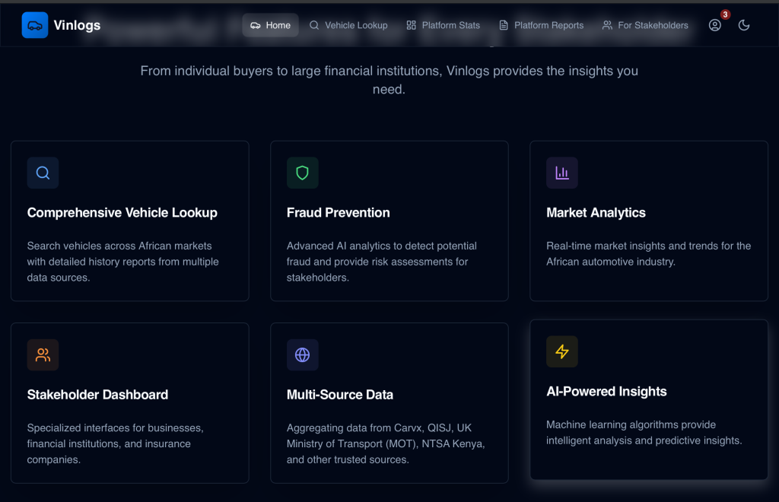Navigate to Platform Stats
779x502 pixels.
tap(443, 25)
